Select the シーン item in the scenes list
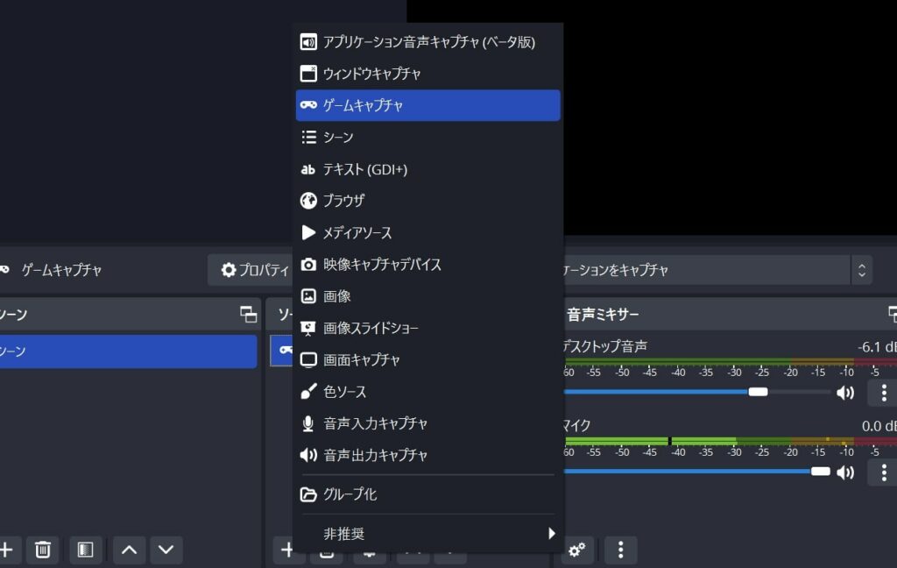The width and height of the screenshot is (897, 568). [x=128, y=351]
